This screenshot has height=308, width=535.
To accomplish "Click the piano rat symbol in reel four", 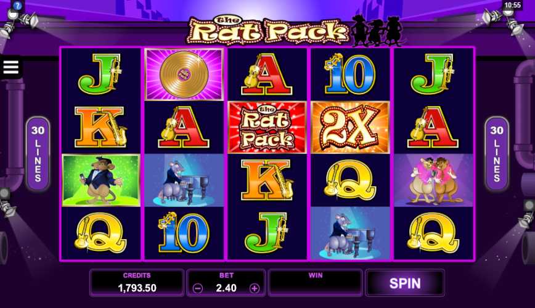I will coord(351,233).
